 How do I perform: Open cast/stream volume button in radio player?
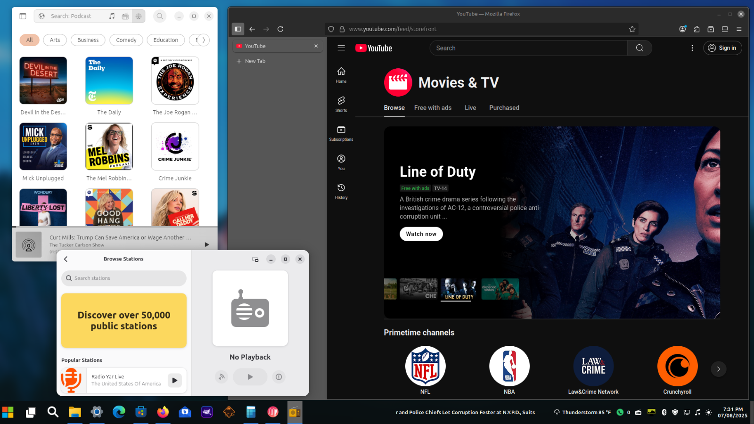221,377
